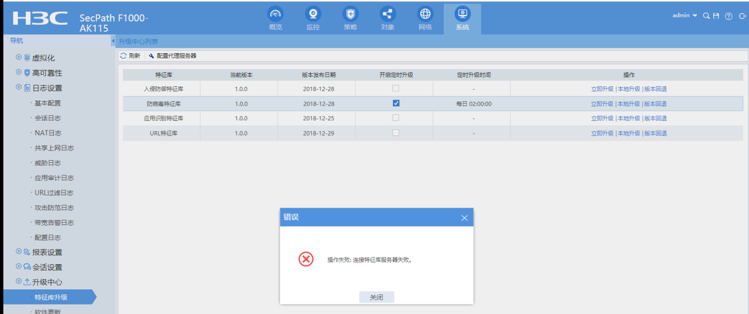
Task: Open the 应用审计日志 menu item
Action: (x=54, y=178)
